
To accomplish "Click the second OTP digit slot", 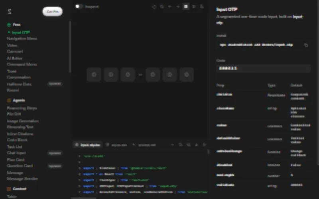I will tap(111, 74).
